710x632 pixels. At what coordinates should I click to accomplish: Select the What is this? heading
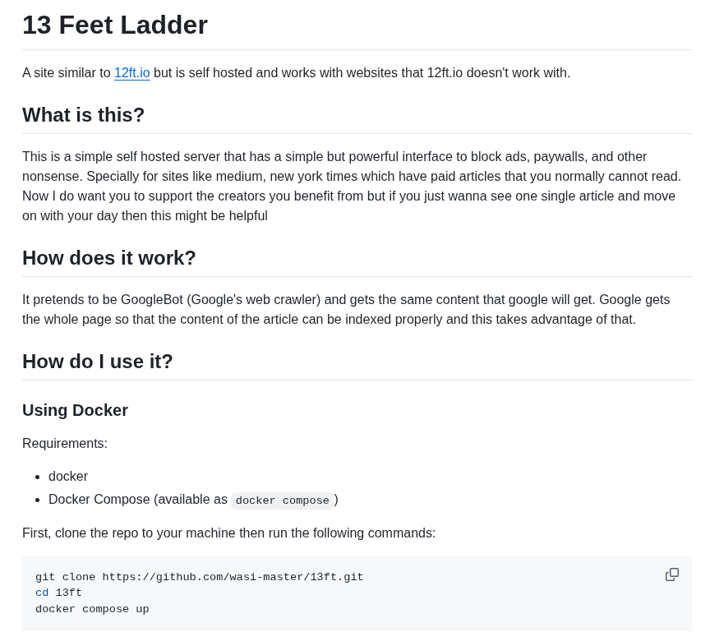pos(83,115)
